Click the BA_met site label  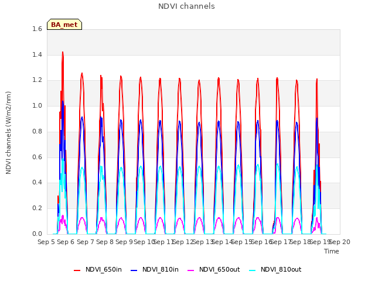click(64, 25)
